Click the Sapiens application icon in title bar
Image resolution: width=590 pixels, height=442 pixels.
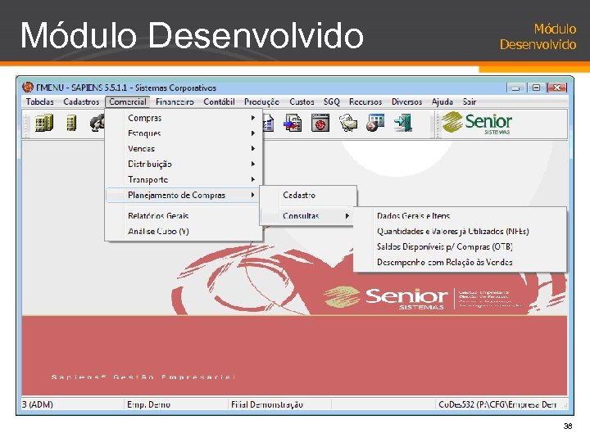tap(28, 88)
